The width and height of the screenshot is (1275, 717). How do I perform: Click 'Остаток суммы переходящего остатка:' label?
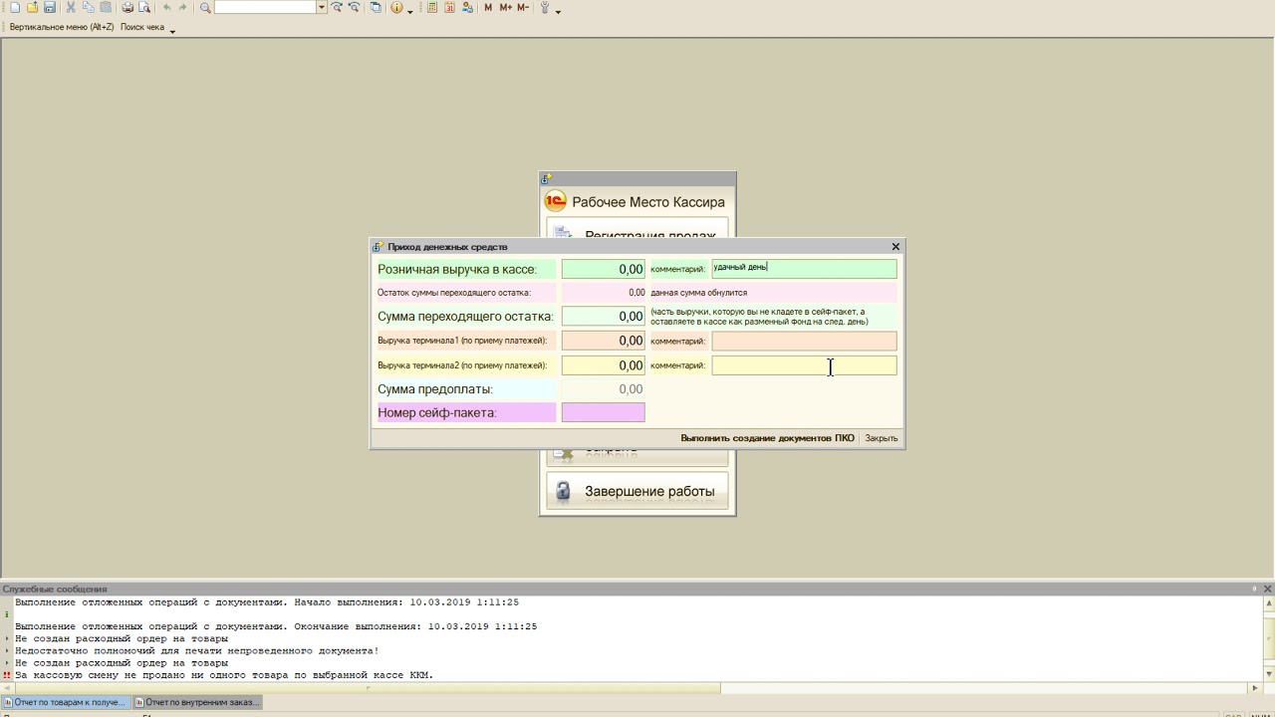pyautogui.click(x=454, y=293)
